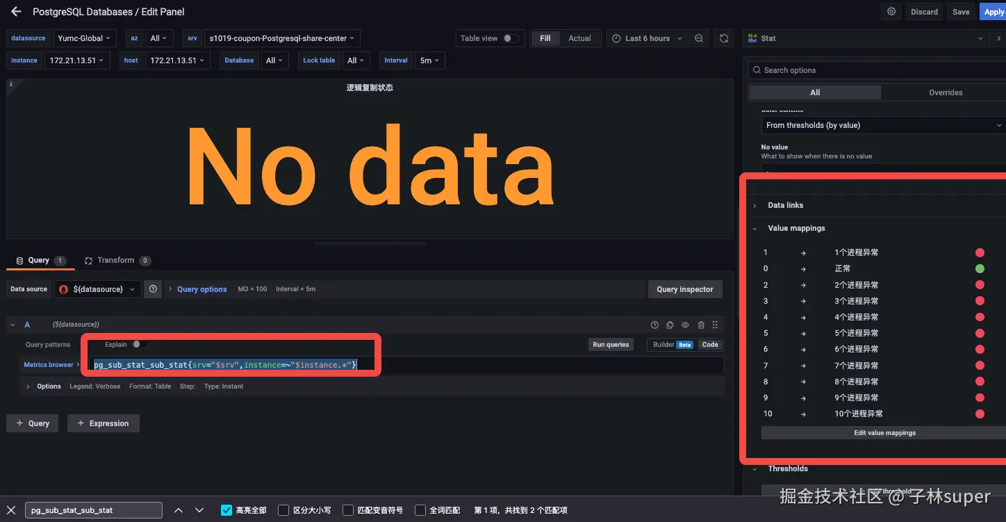This screenshot has height=522, width=1006.
Task: Enable case sensitive checkbox (区分大小写)
Action: pos(283,510)
